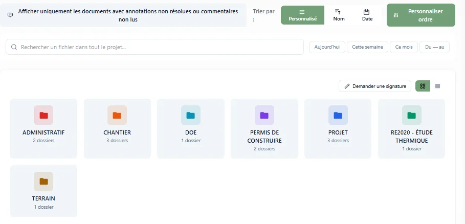Image resolution: width=465 pixels, height=224 pixels.
Task: Filter by Cette semaine
Action: pyautogui.click(x=367, y=47)
